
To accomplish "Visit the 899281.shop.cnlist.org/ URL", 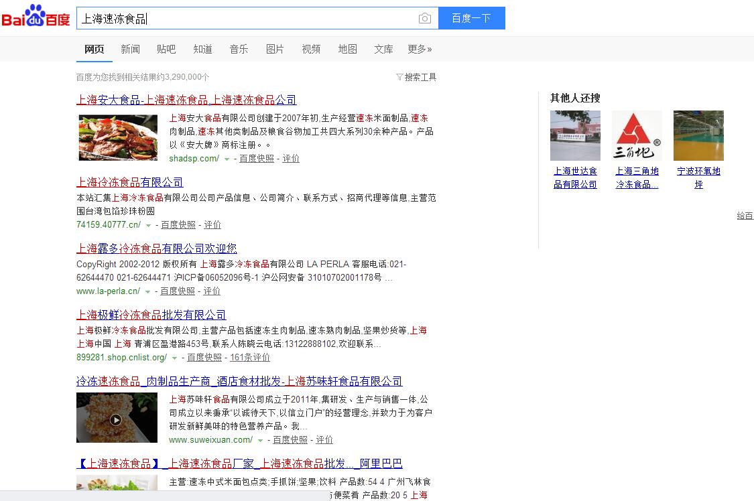I will tap(122, 358).
